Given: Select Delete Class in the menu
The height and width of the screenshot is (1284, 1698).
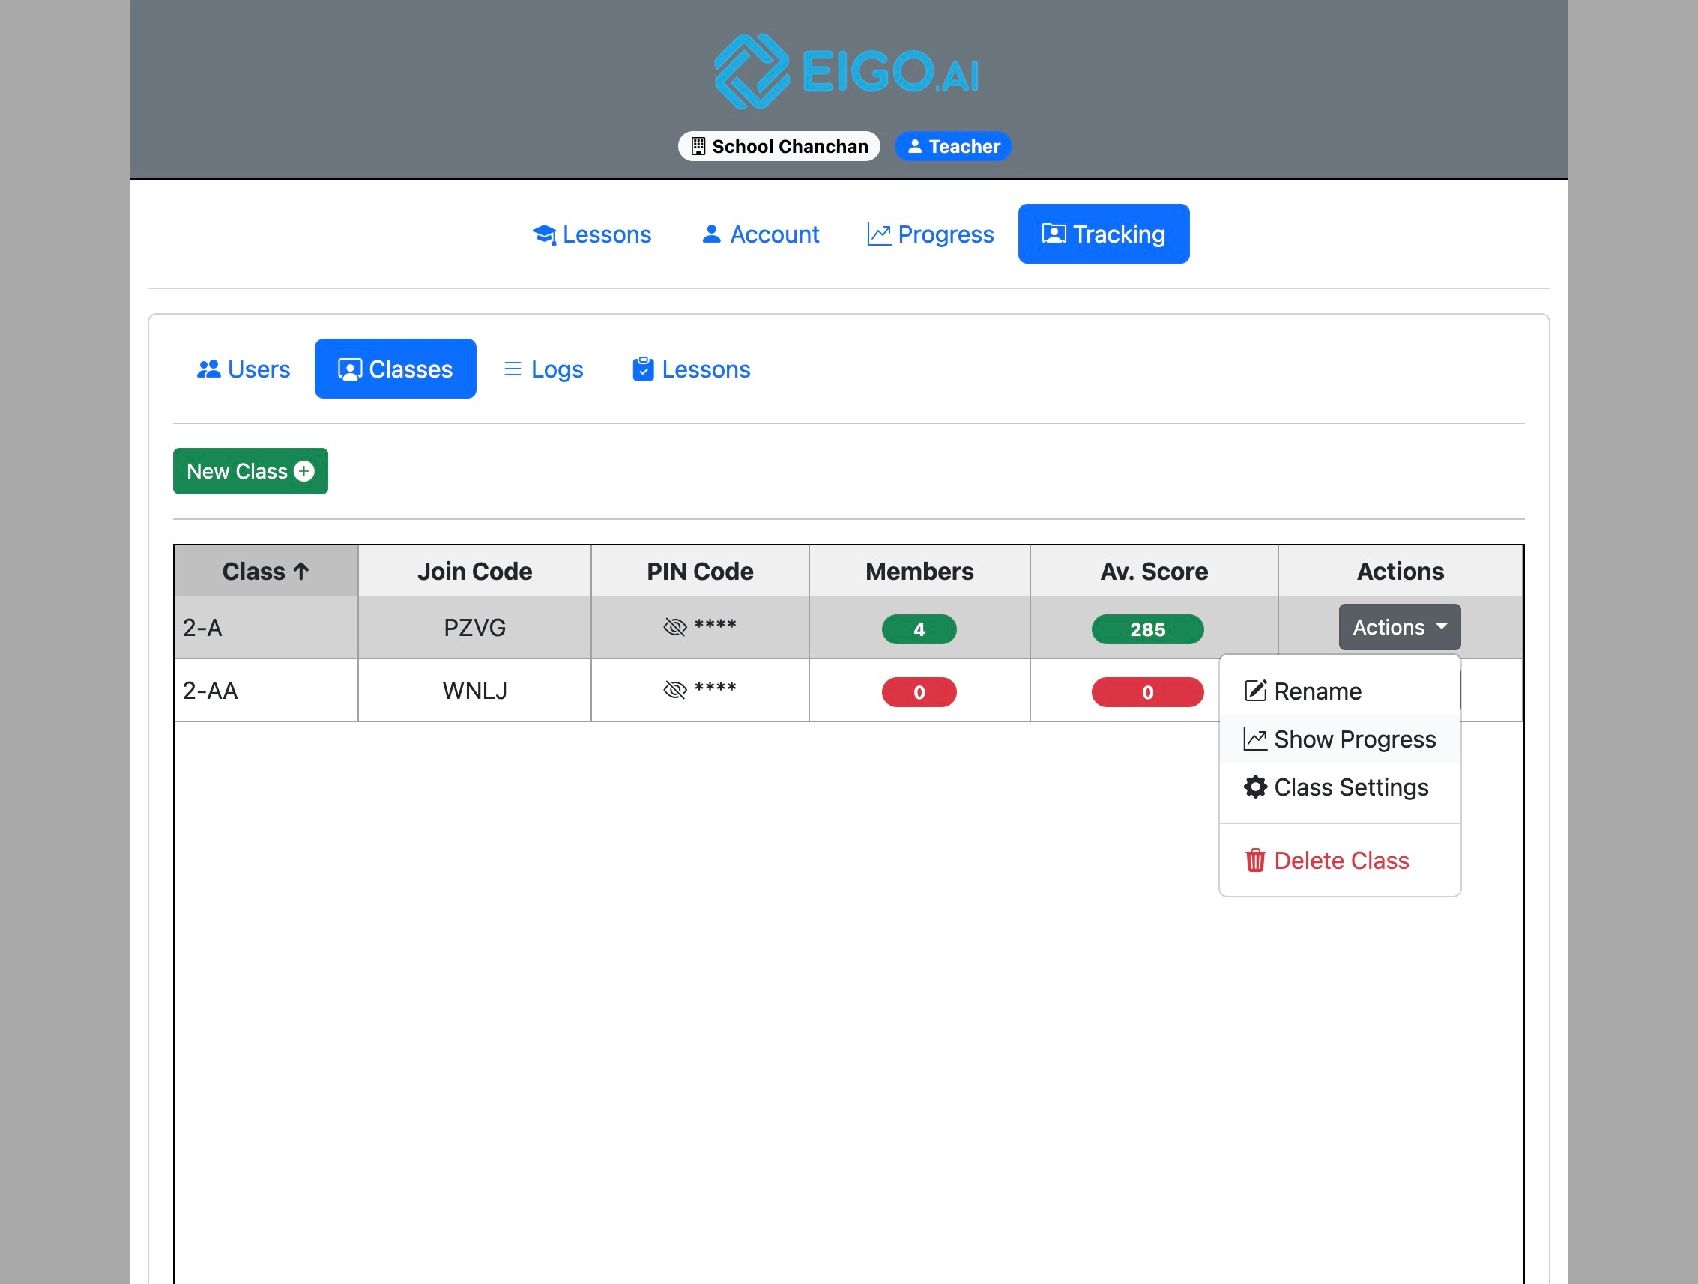Looking at the screenshot, I should (x=1340, y=860).
